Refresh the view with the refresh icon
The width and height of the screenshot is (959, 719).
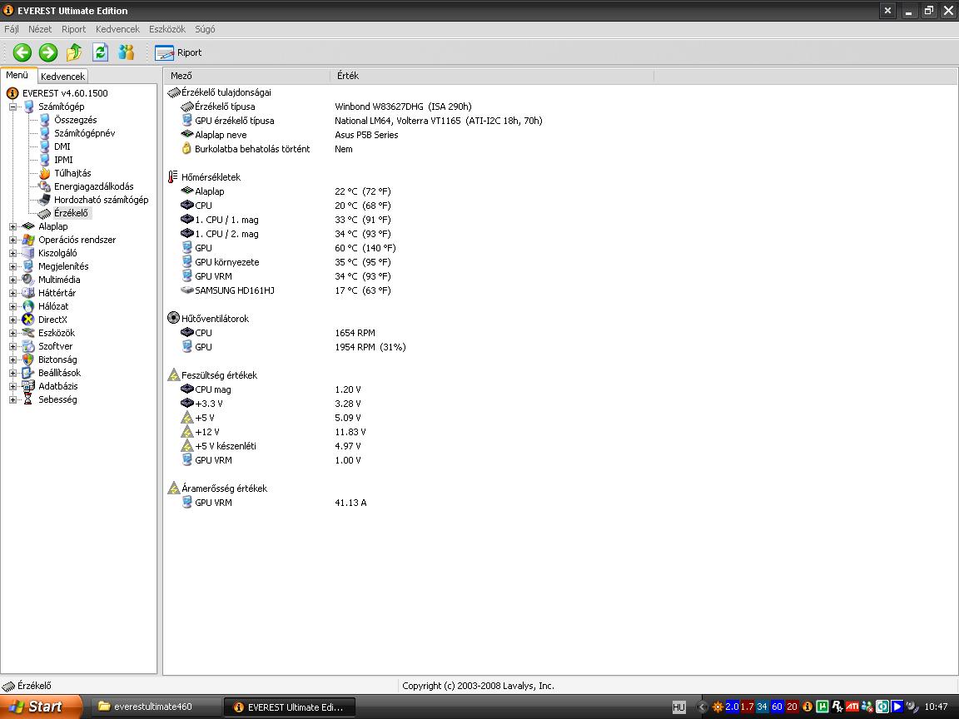pyautogui.click(x=100, y=52)
